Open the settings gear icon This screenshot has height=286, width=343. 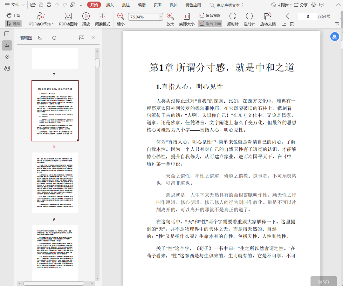coord(313,5)
